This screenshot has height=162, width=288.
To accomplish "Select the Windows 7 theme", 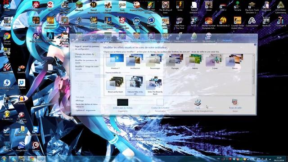I will coord(115,62).
